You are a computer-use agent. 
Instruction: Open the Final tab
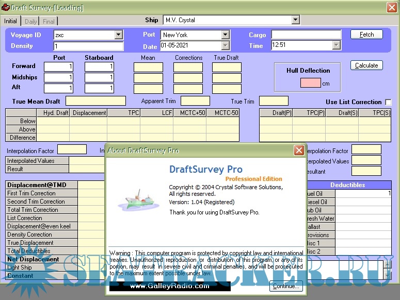pos(49,21)
